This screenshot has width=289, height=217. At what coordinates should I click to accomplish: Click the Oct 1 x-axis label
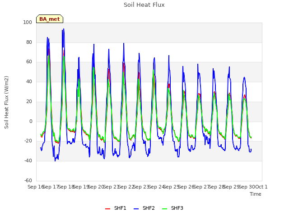pos(261,187)
